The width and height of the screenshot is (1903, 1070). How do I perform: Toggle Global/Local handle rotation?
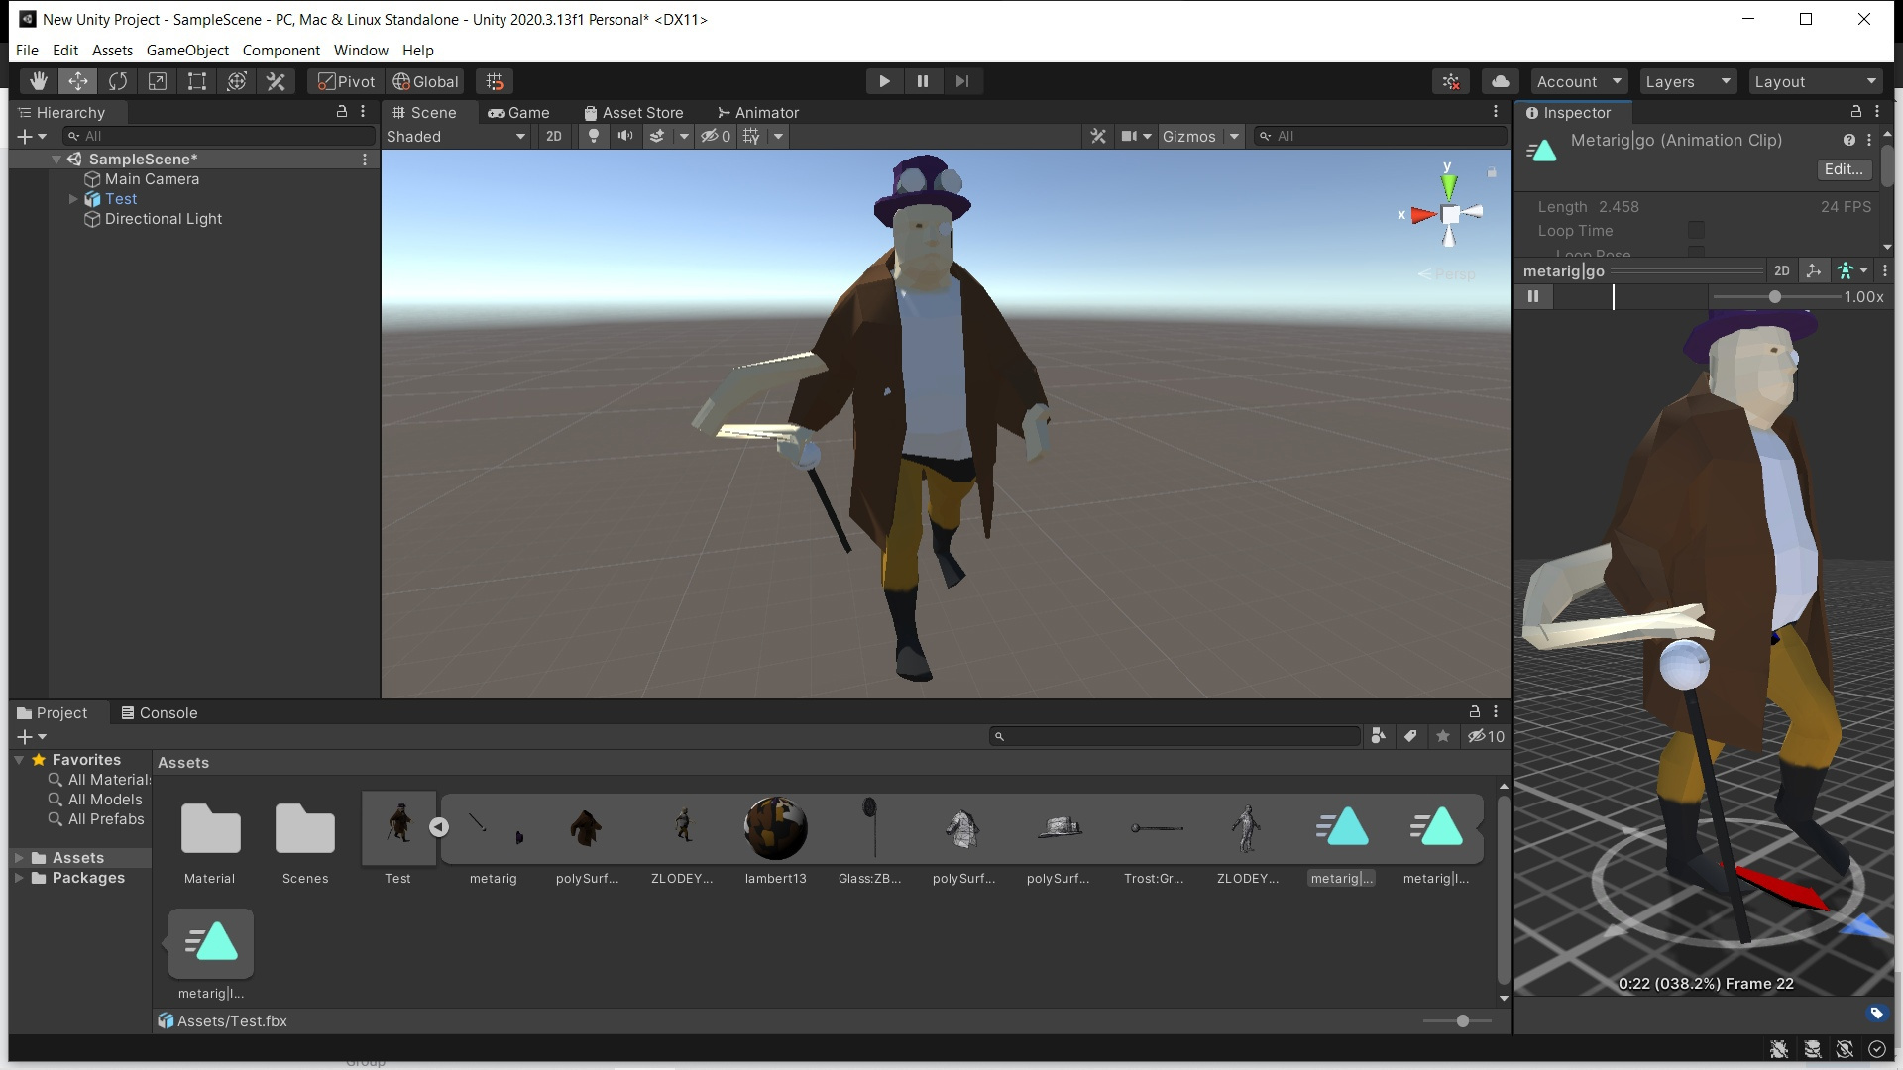click(x=425, y=81)
